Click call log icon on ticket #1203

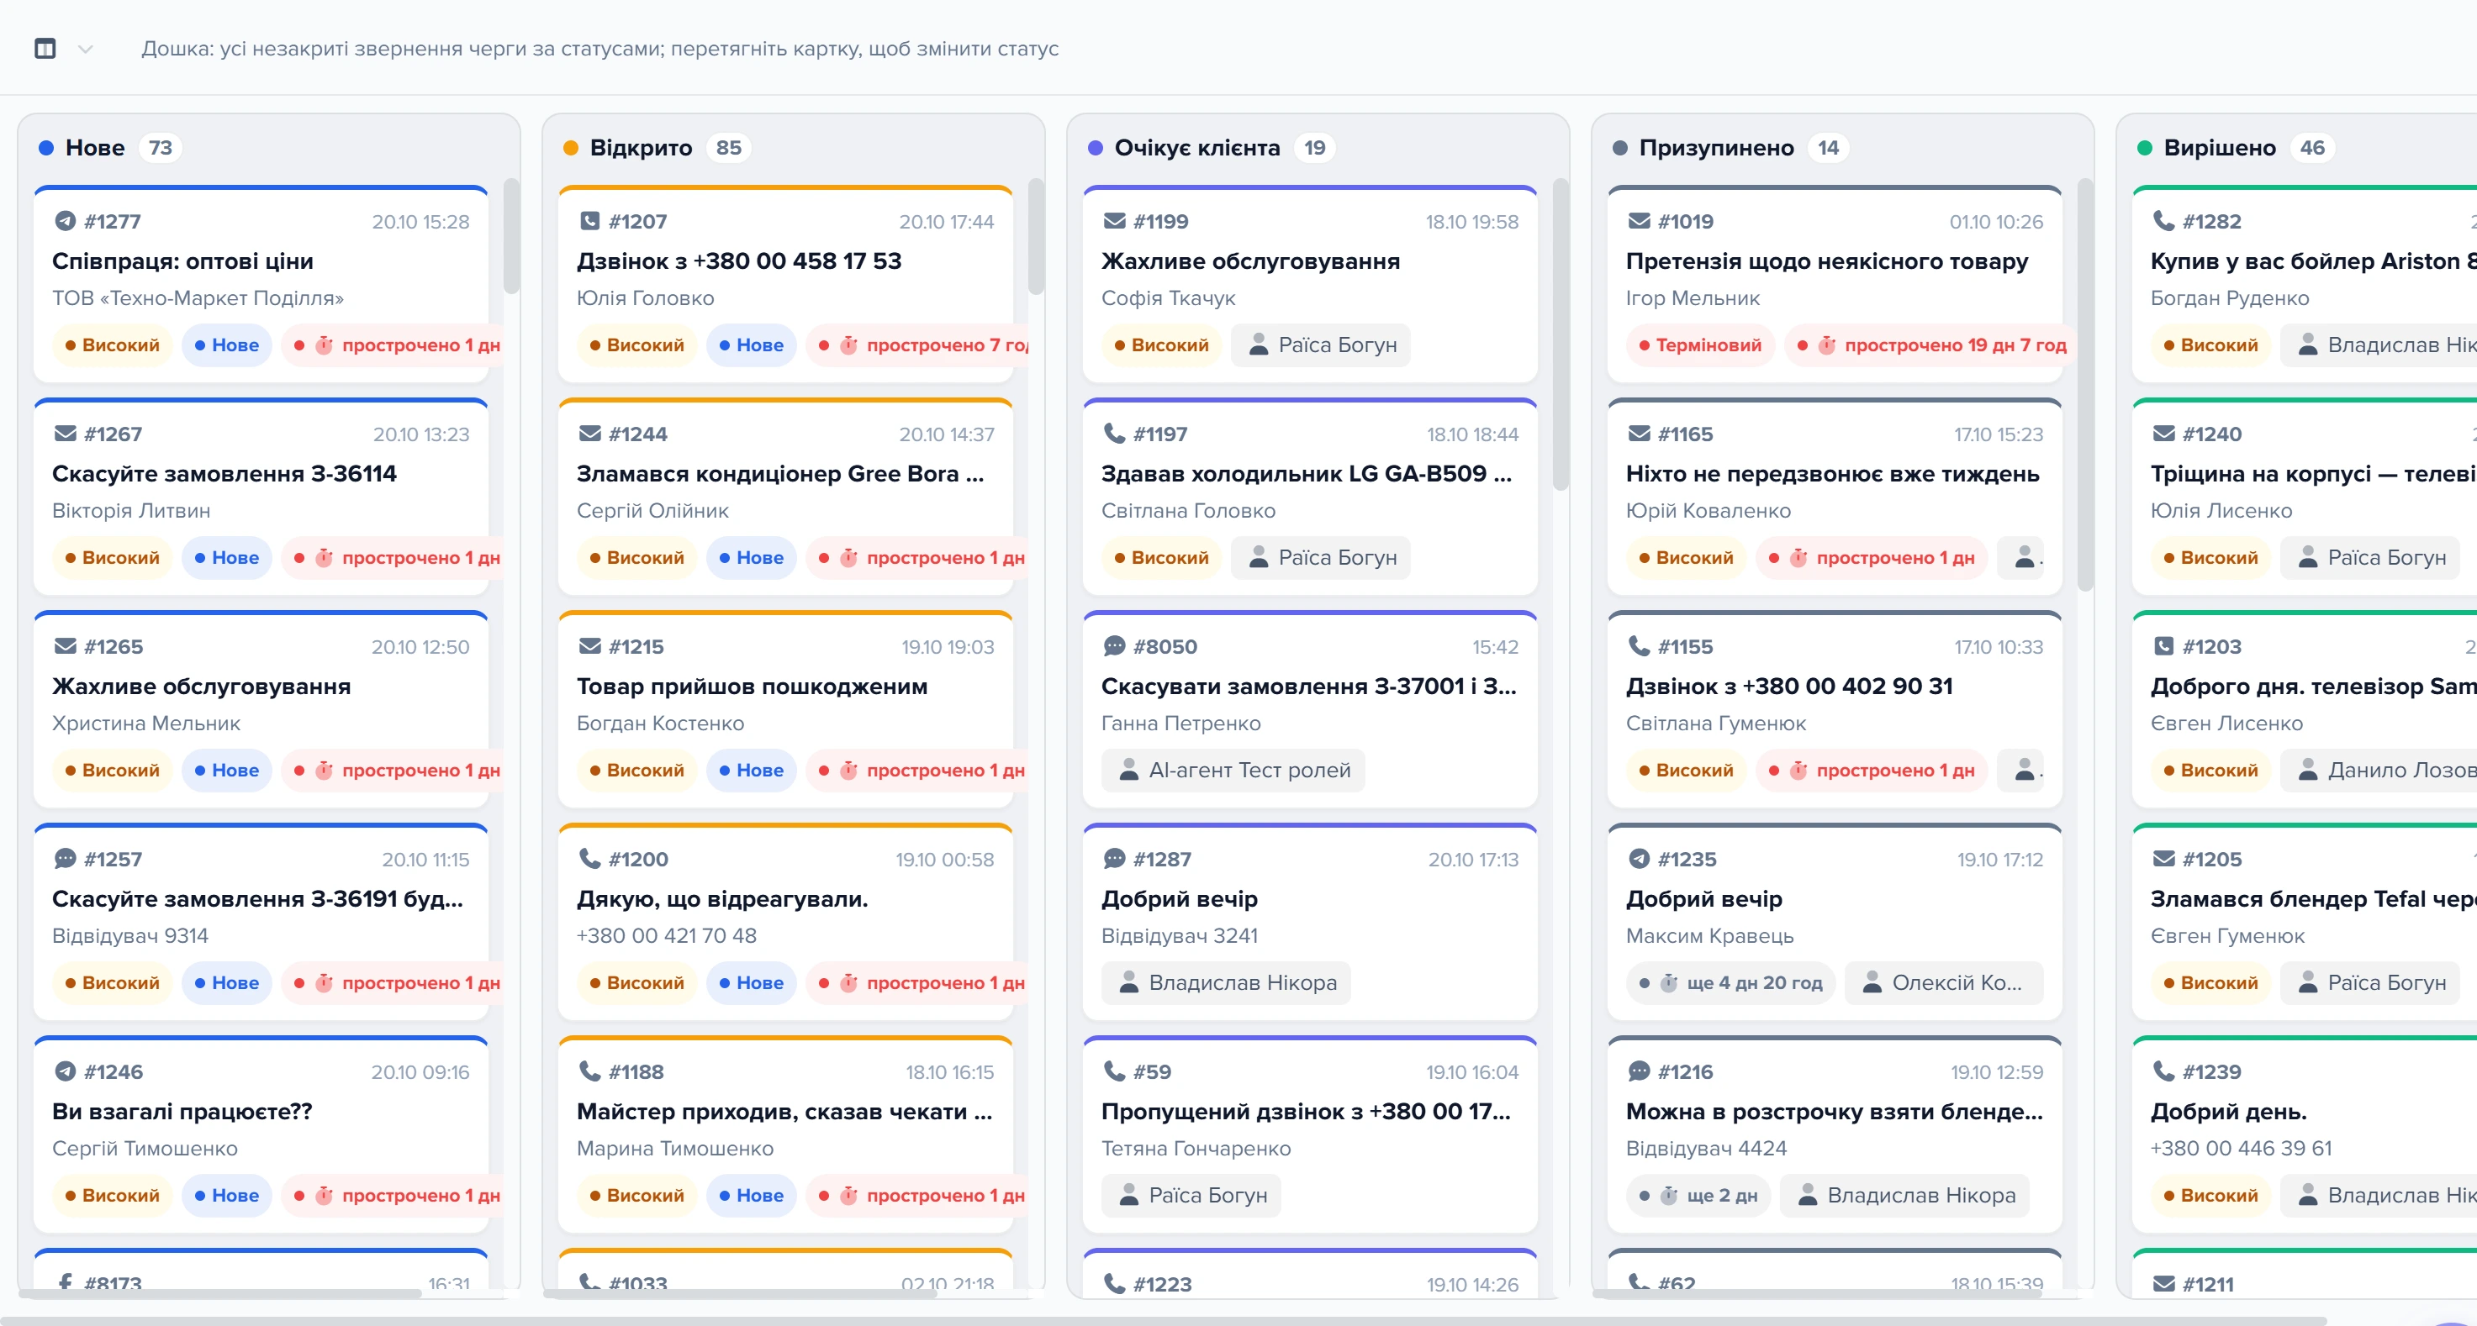[2163, 645]
